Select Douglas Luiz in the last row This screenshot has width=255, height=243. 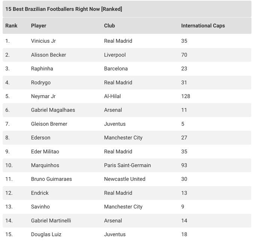[x=46, y=234]
